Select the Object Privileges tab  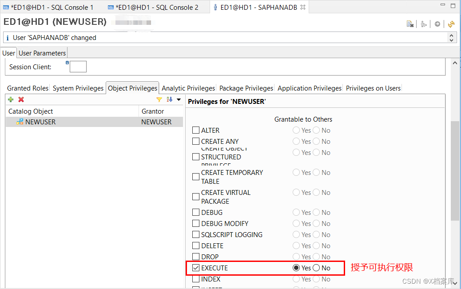pos(133,88)
